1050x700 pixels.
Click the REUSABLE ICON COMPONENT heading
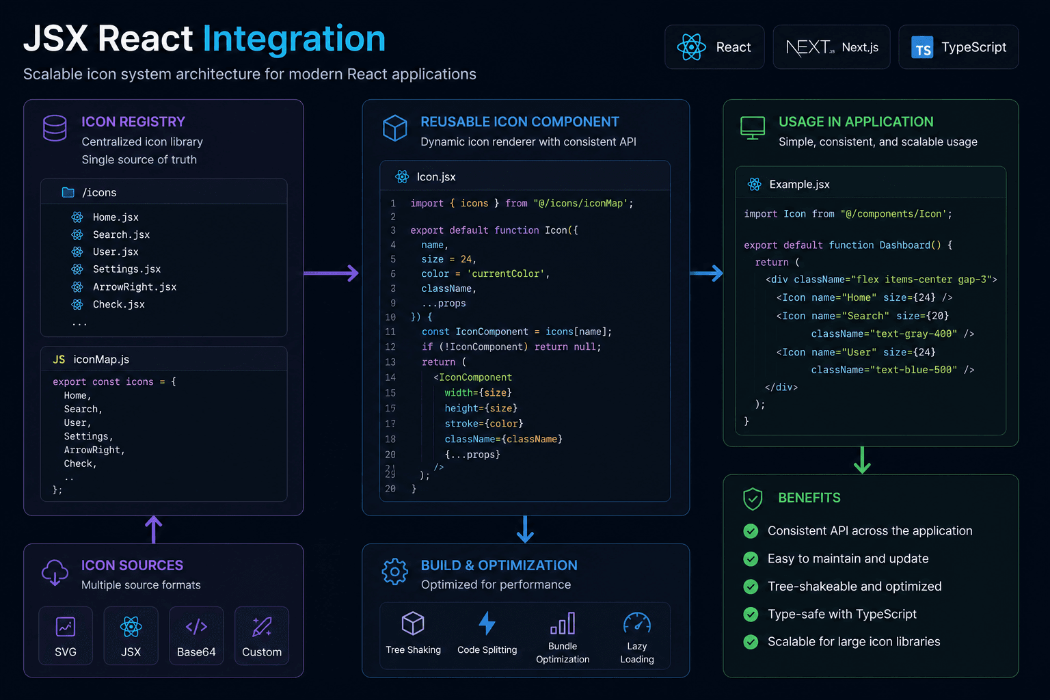tap(520, 122)
